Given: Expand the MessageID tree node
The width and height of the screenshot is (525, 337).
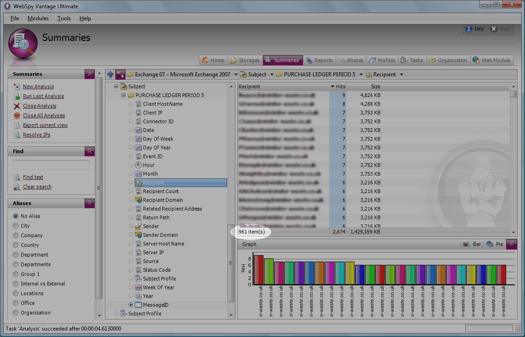Looking at the screenshot, I should pos(131,305).
